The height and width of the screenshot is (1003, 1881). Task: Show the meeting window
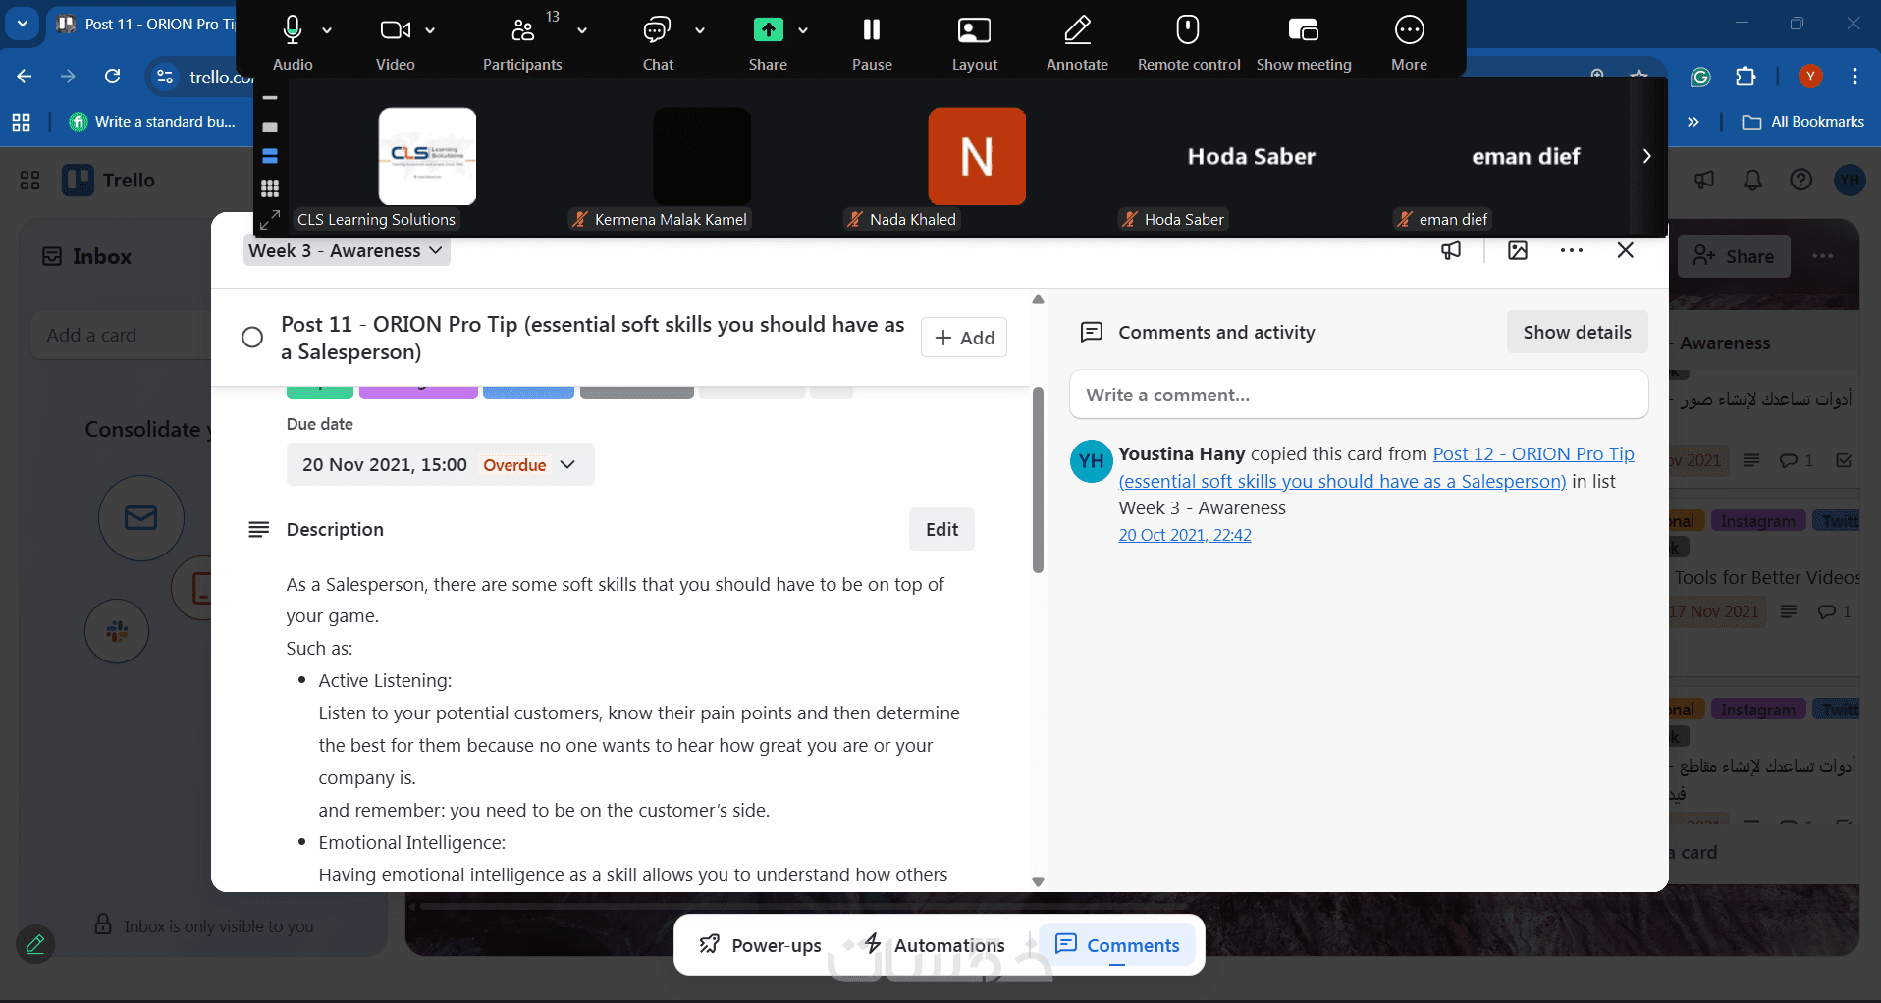[x=1303, y=30]
